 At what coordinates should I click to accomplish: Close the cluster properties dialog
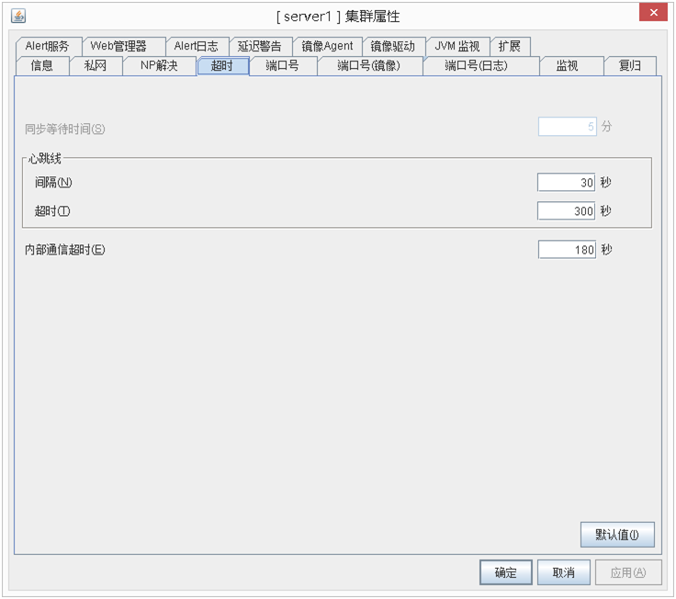(x=654, y=13)
